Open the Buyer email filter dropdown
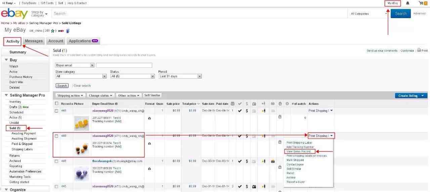 click(75, 65)
